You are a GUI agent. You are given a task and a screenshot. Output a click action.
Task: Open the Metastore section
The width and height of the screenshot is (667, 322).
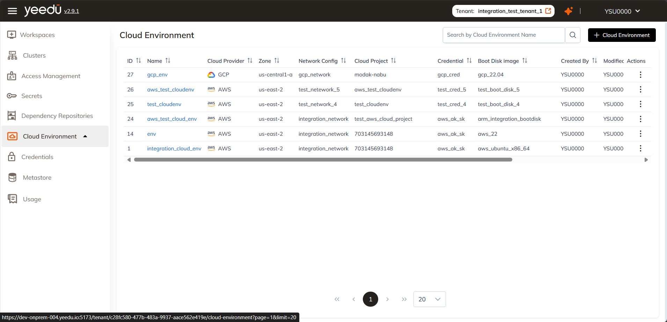(37, 177)
